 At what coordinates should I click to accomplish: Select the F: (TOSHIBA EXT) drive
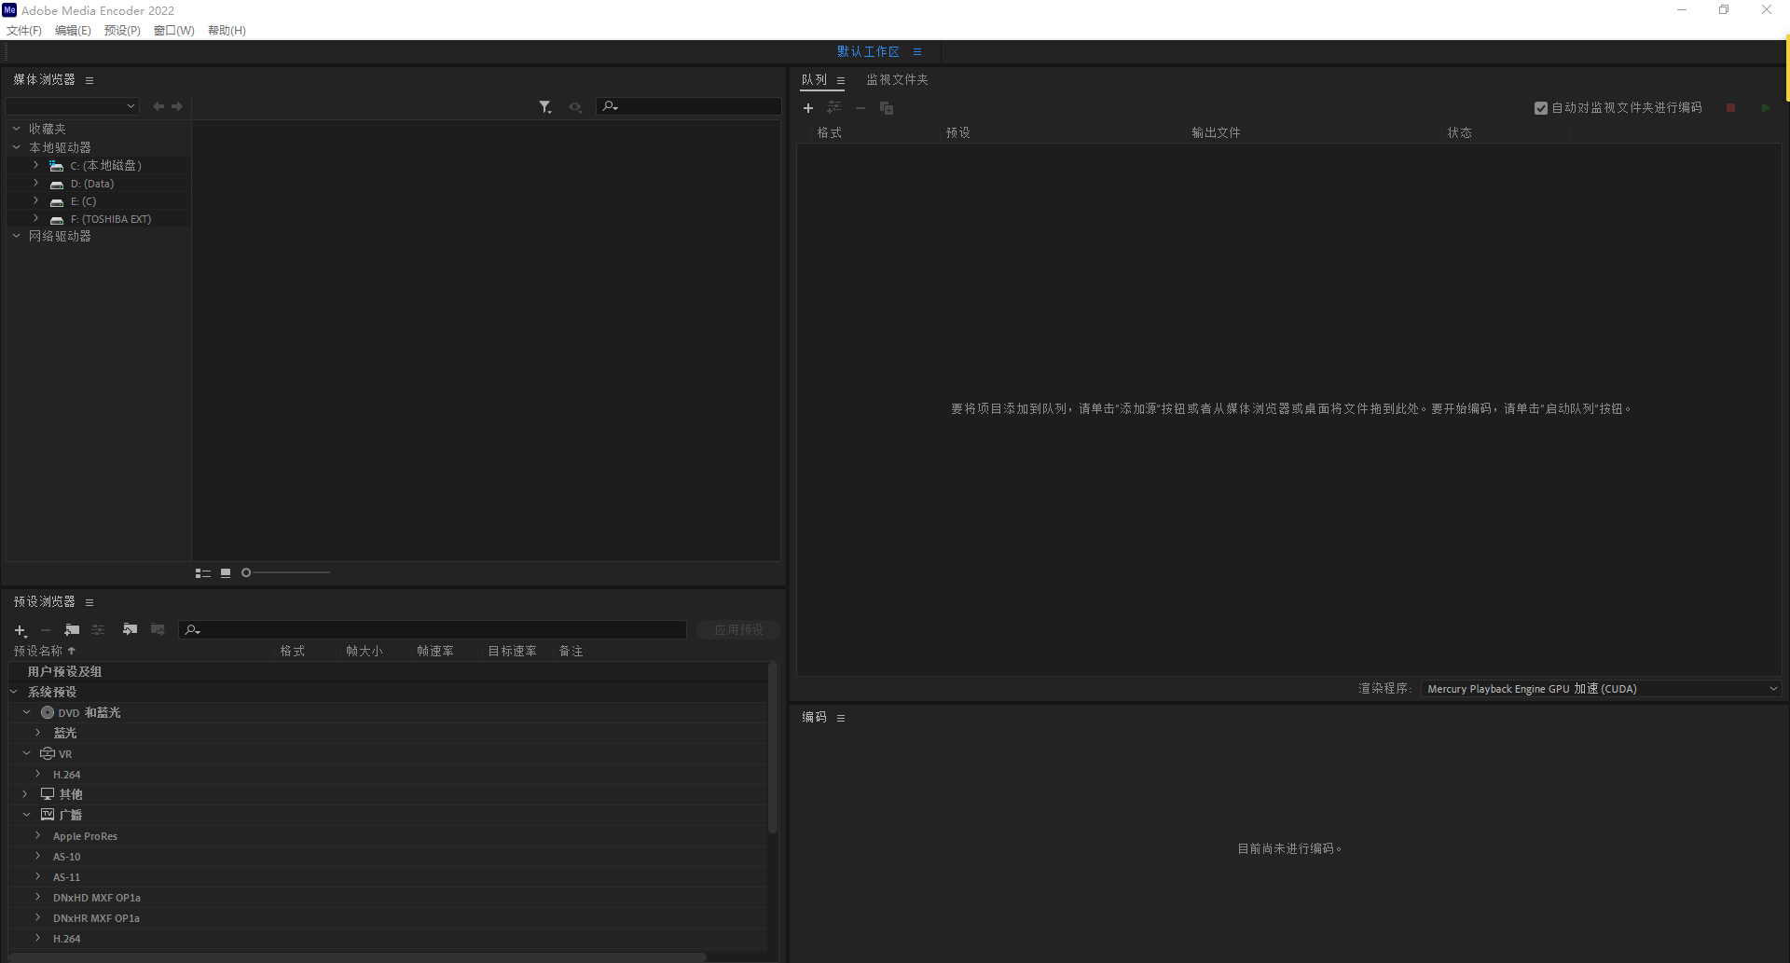tap(110, 219)
